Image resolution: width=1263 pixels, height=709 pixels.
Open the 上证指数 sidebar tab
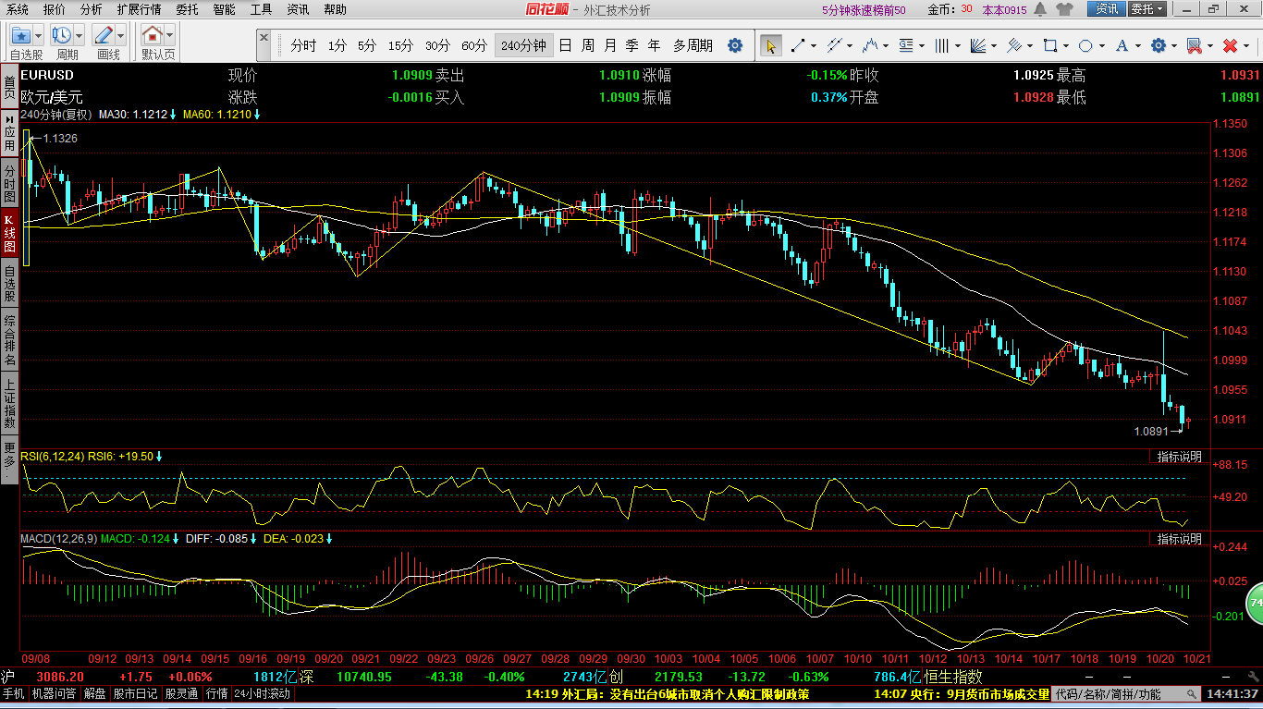tap(9, 403)
